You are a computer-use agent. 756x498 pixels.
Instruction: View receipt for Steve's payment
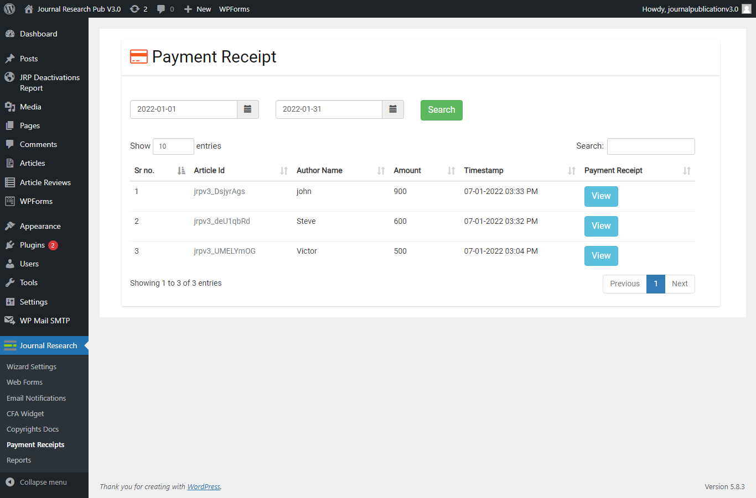(601, 226)
